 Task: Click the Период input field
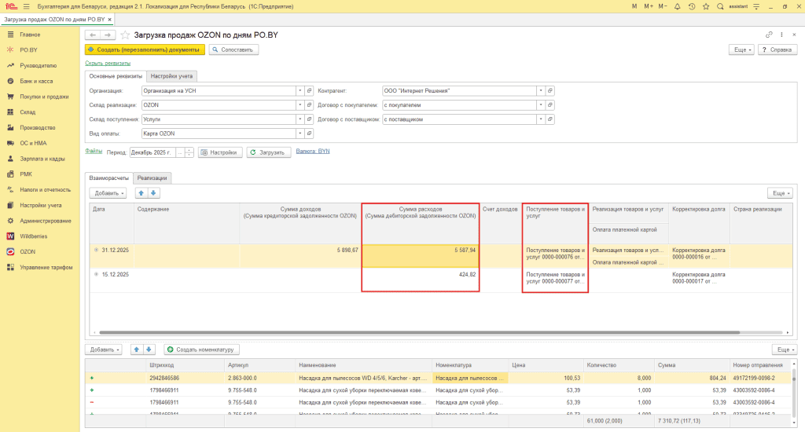[x=153, y=152]
